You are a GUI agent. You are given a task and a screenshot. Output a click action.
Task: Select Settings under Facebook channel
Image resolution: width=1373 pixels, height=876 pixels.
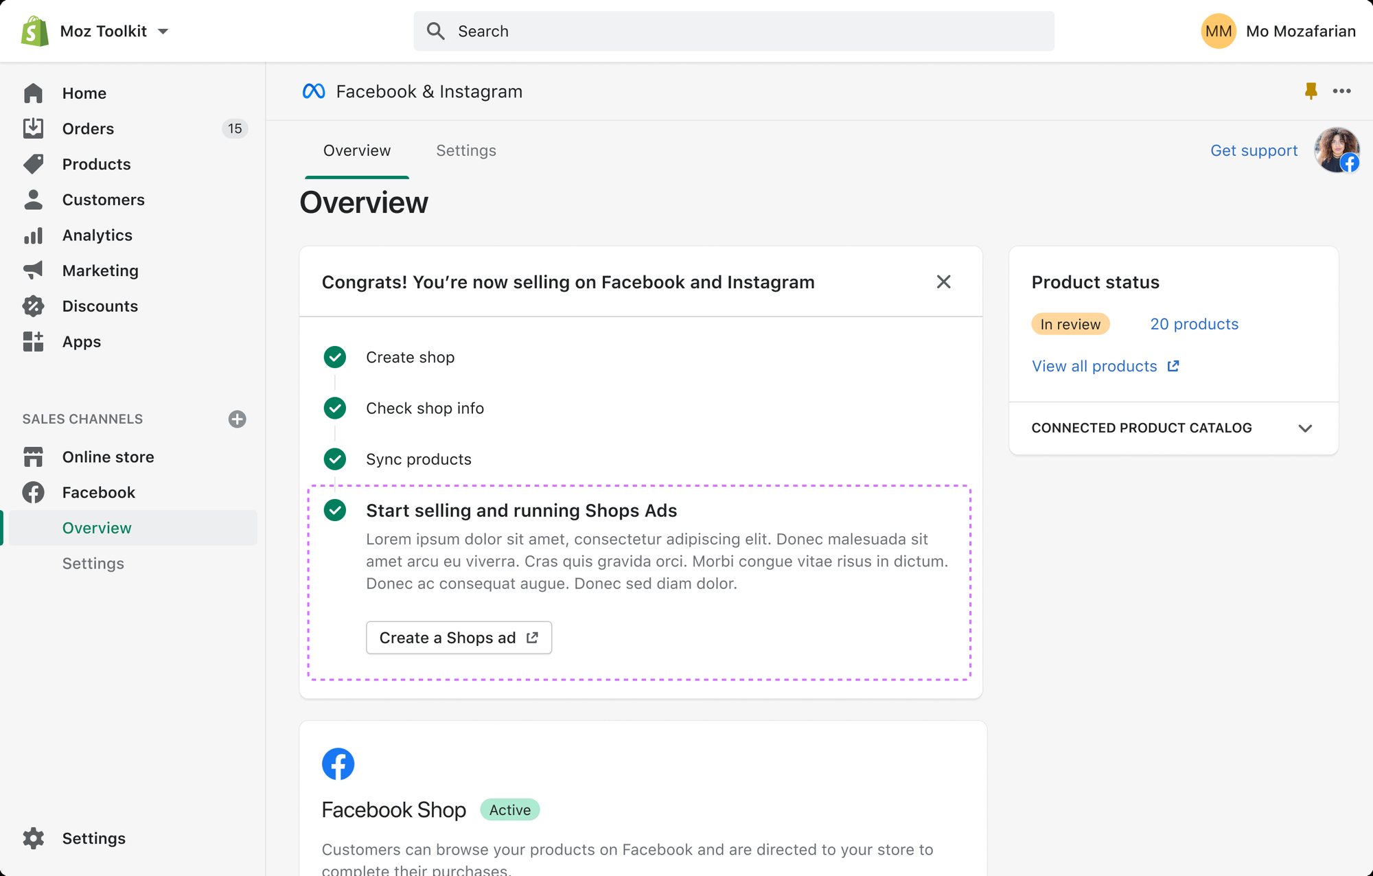point(93,564)
